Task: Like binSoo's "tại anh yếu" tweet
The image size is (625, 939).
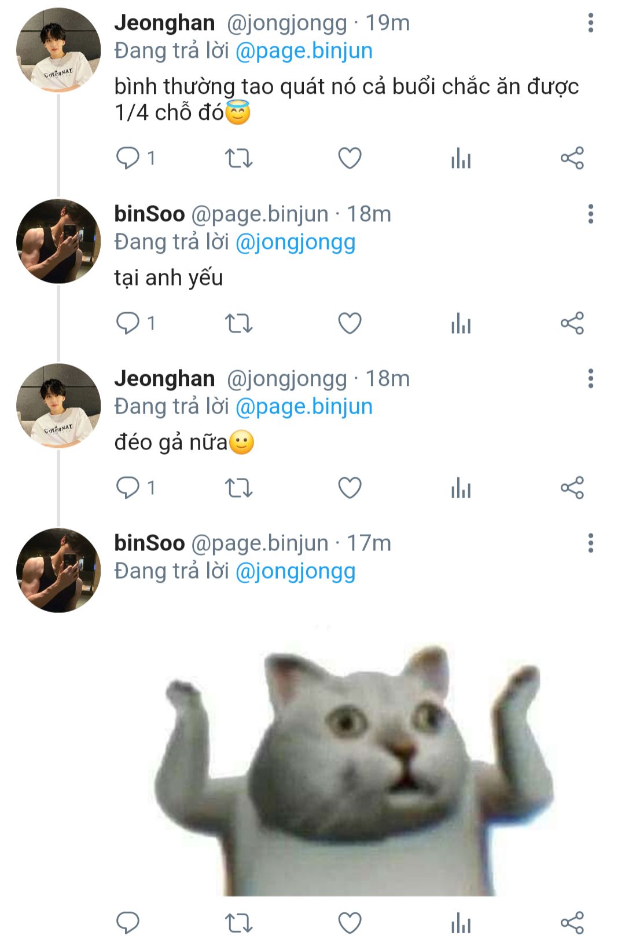Action: tap(350, 323)
